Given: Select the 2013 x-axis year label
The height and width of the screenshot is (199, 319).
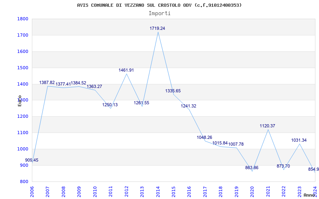Looking at the screenshot, I should (142, 192).
